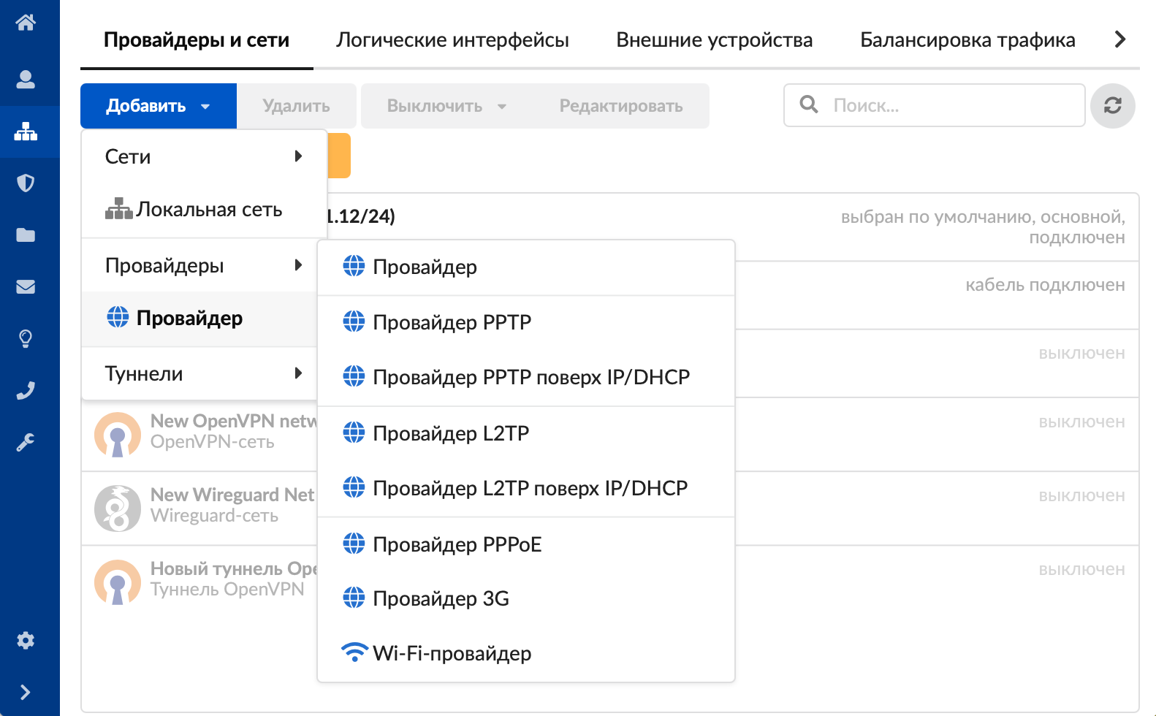Click the home icon in sidebar
This screenshot has height=716, width=1156.
[26, 23]
